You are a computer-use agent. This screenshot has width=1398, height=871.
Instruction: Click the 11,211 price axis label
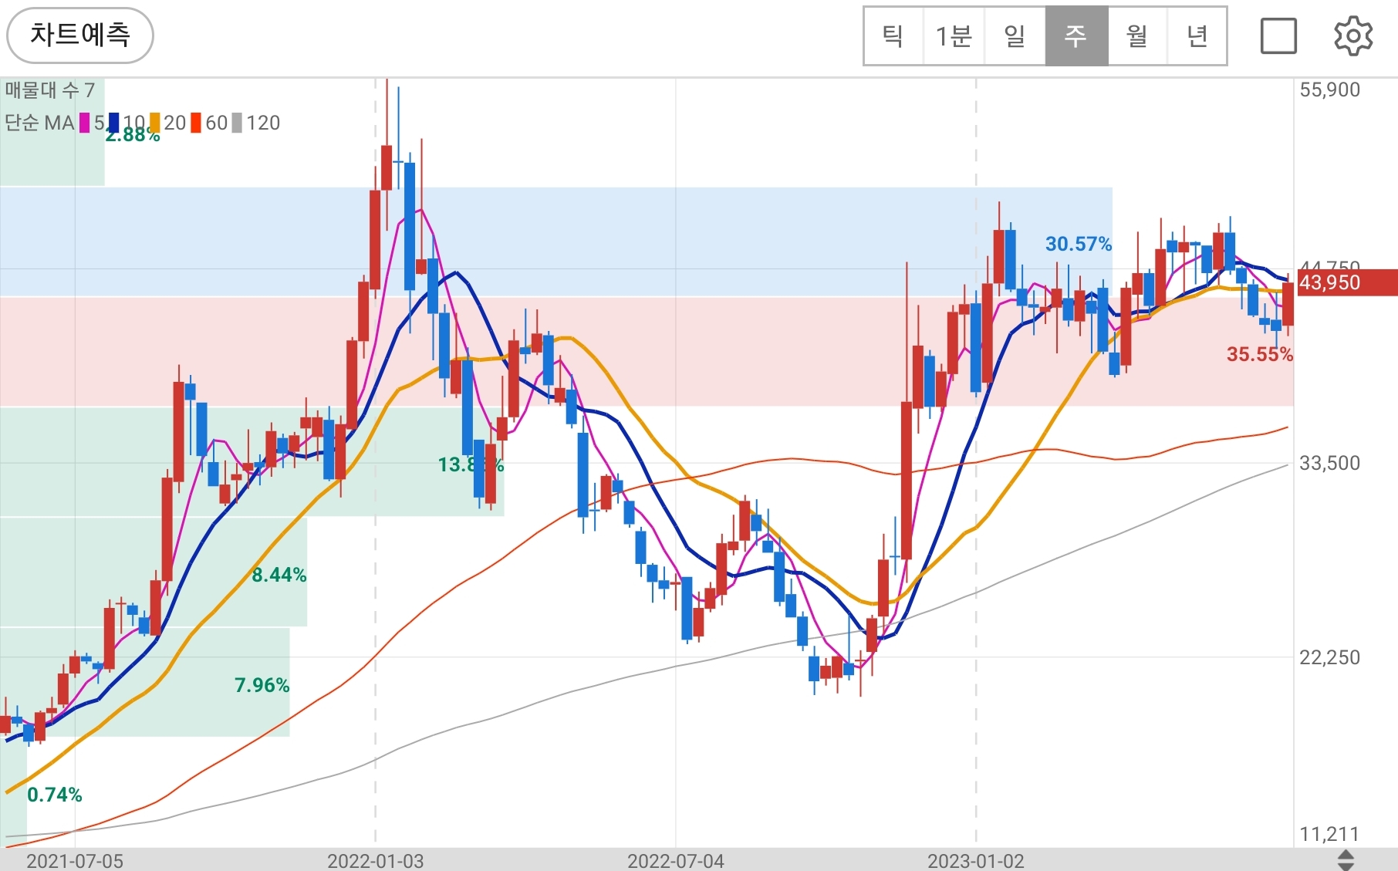point(1329,834)
